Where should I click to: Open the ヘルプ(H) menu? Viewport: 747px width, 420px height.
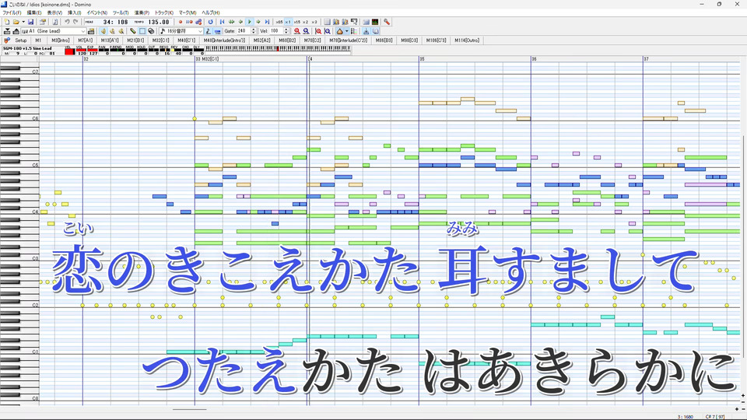[x=211, y=13]
